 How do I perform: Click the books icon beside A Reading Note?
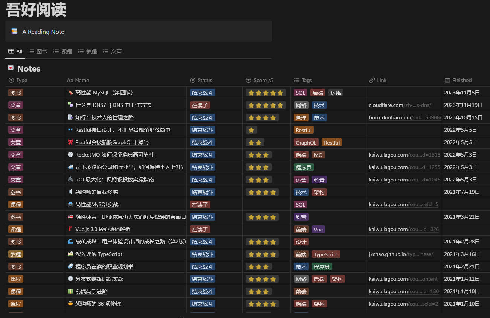point(14,31)
